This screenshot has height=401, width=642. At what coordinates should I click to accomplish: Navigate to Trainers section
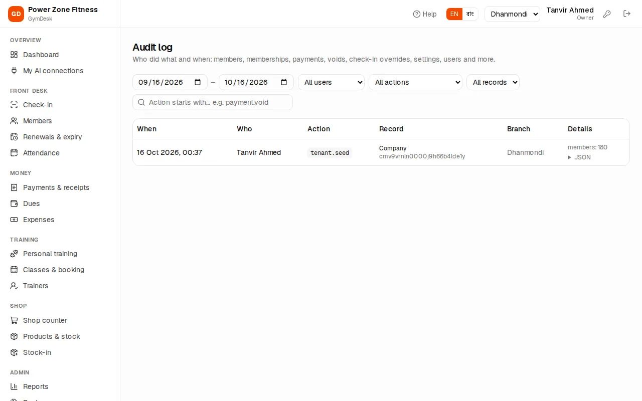(x=36, y=286)
